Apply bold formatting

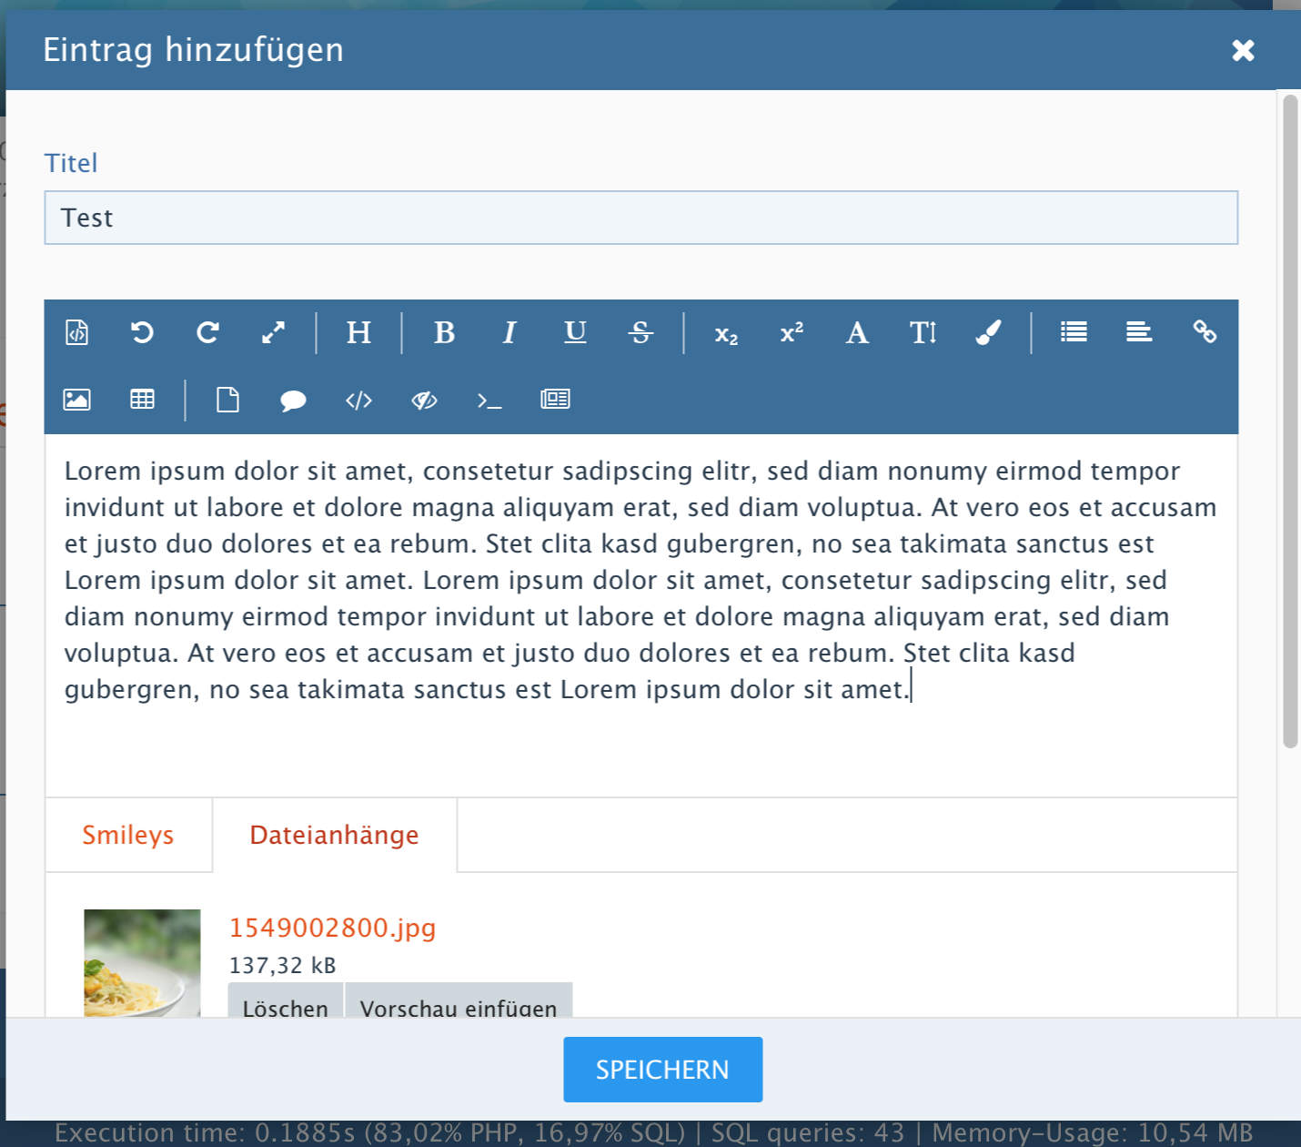click(444, 332)
